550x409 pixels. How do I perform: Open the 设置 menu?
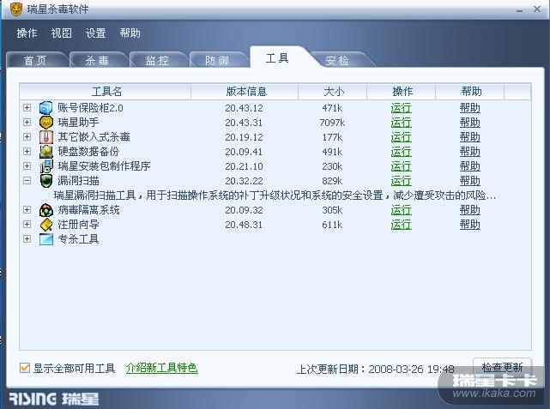95,33
